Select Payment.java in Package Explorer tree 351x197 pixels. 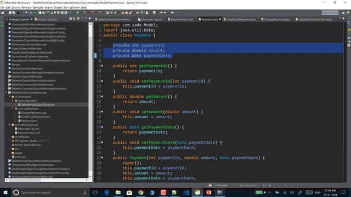[x=29, y=120]
